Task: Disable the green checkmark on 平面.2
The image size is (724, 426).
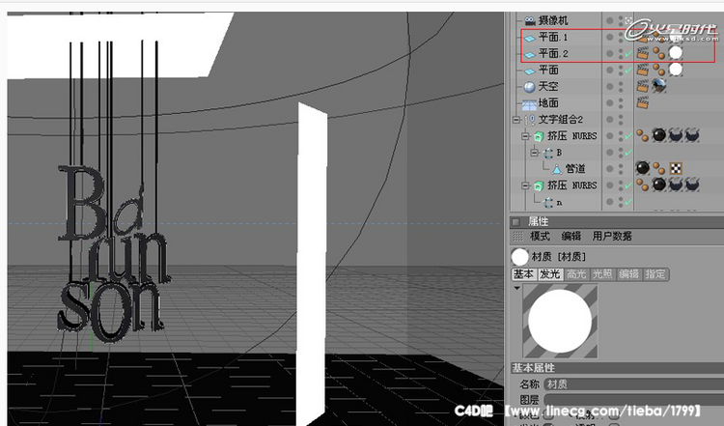Action: click(628, 54)
